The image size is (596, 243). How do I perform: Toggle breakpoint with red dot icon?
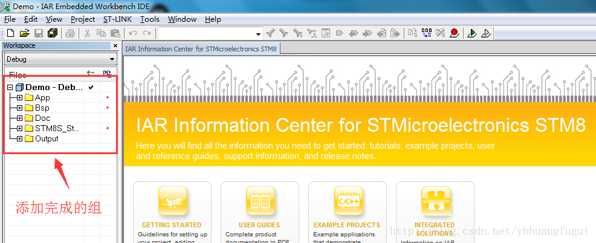pos(454,33)
